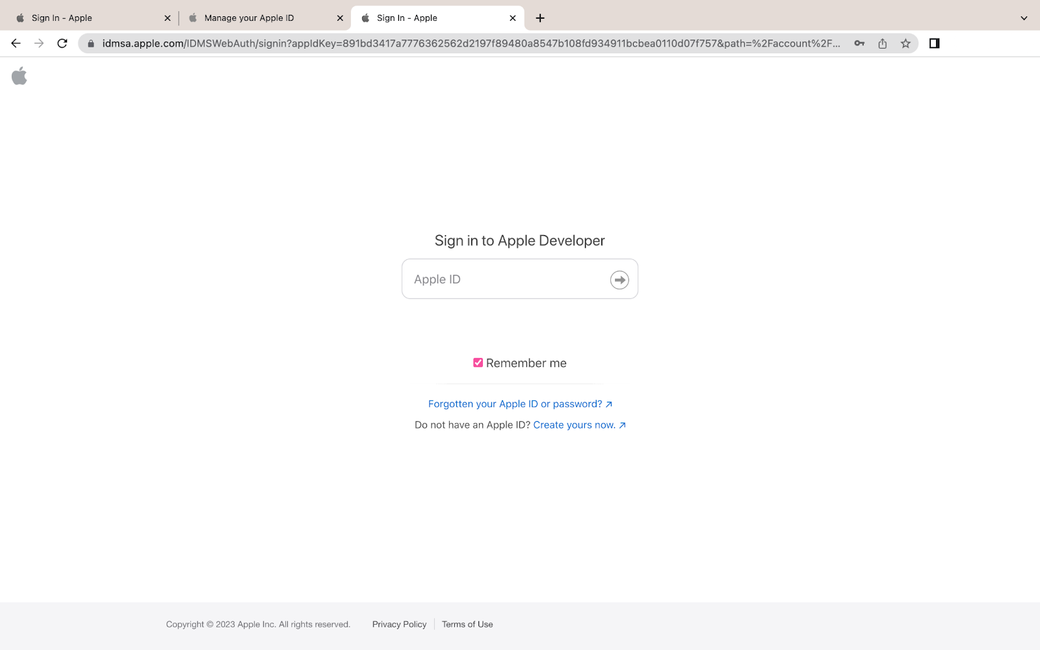
Task: Bookmark this page with the star
Action: pos(905,44)
